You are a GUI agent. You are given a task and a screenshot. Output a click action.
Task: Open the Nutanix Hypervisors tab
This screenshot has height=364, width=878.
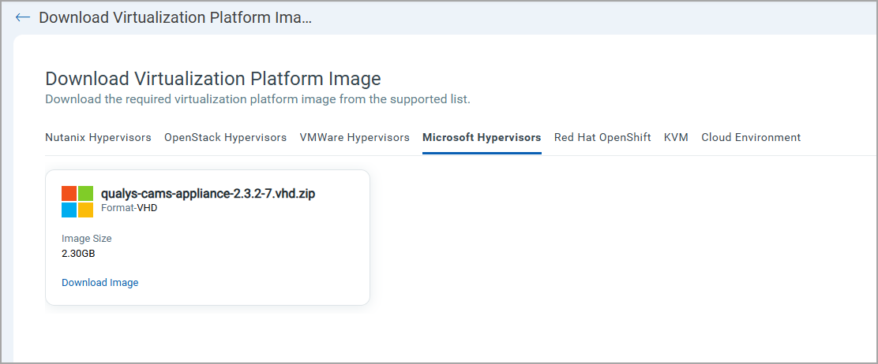[98, 137]
